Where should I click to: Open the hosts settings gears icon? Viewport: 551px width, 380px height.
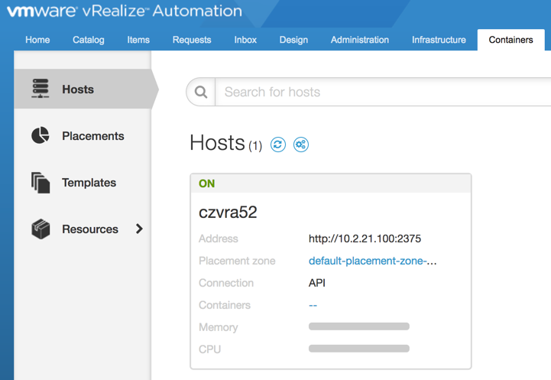pos(301,145)
